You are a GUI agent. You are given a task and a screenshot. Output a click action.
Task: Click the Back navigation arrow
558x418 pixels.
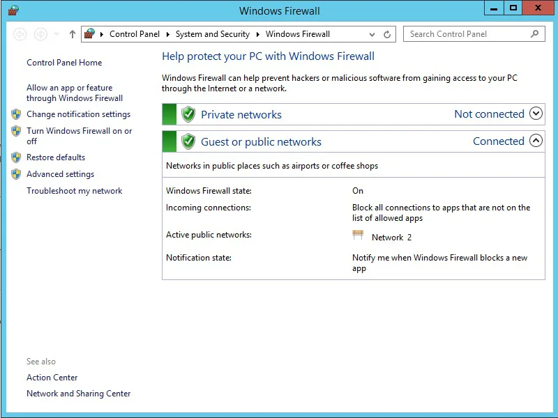(x=20, y=34)
